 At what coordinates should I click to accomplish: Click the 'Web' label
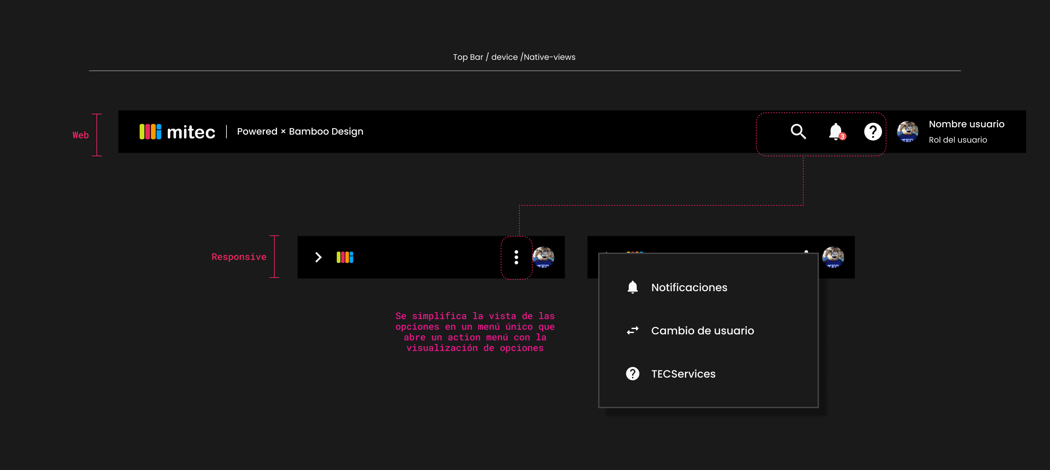81,135
